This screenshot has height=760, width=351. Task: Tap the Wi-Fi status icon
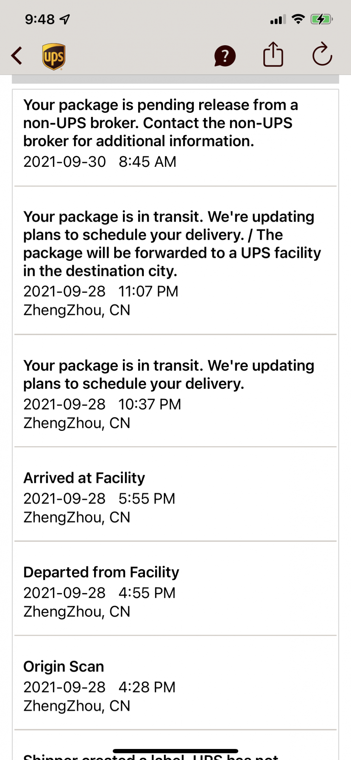click(298, 19)
